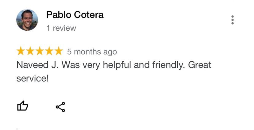This screenshot has height=130, width=254.
Task: Click the word "service!" on the second line
Action: click(x=32, y=78)
